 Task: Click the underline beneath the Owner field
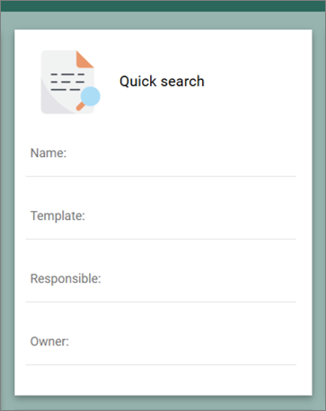[x=161, y=365]
